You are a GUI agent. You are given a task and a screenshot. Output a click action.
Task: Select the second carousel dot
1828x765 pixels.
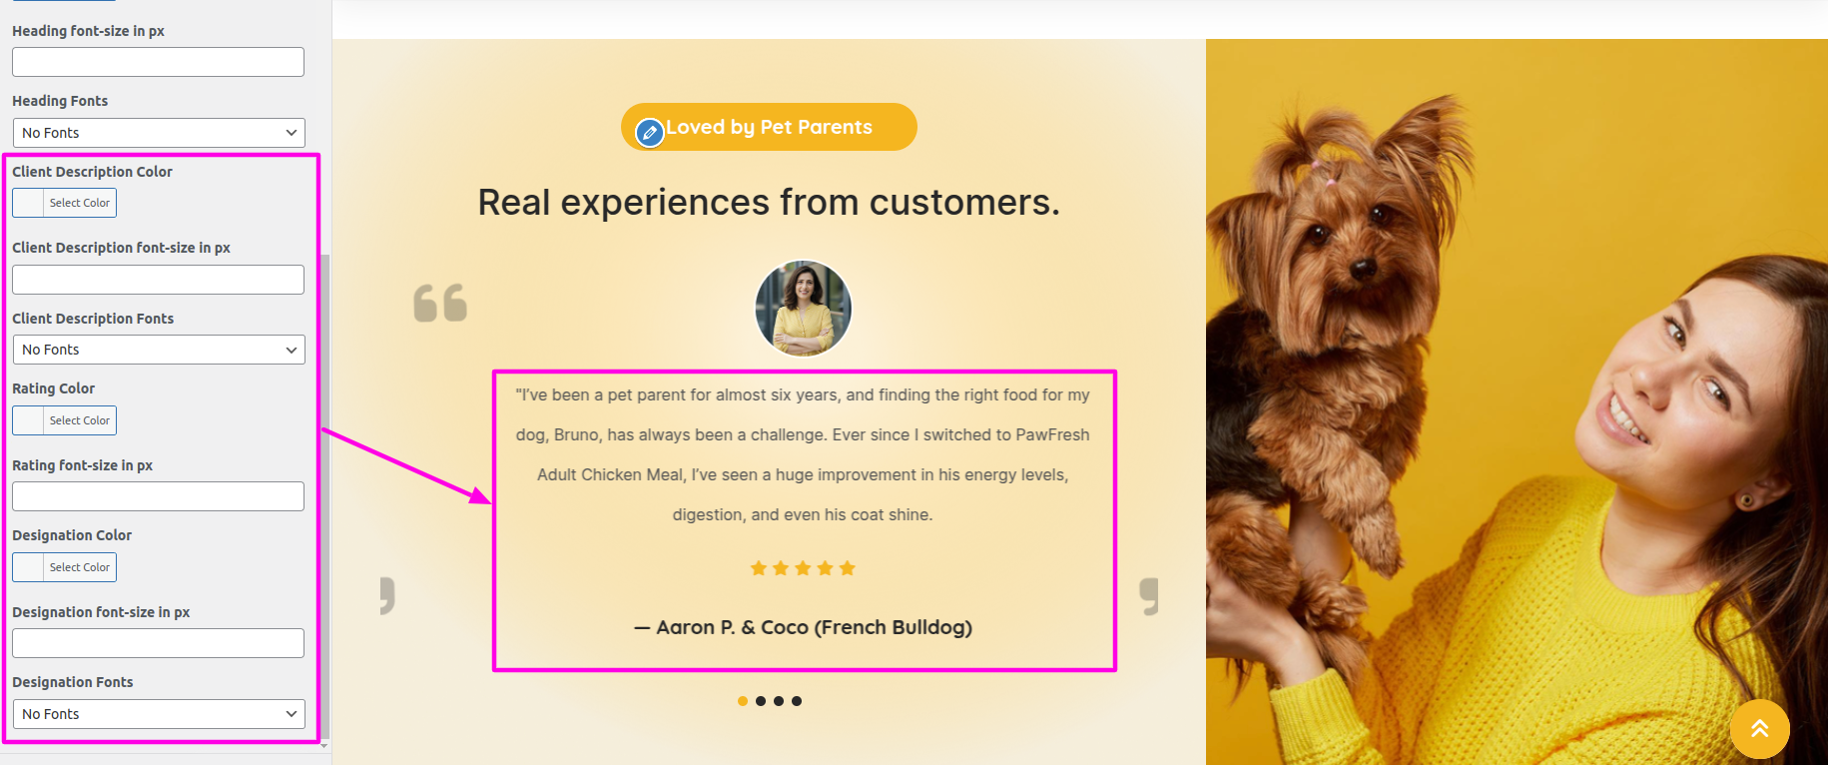[x=761, y=701]
